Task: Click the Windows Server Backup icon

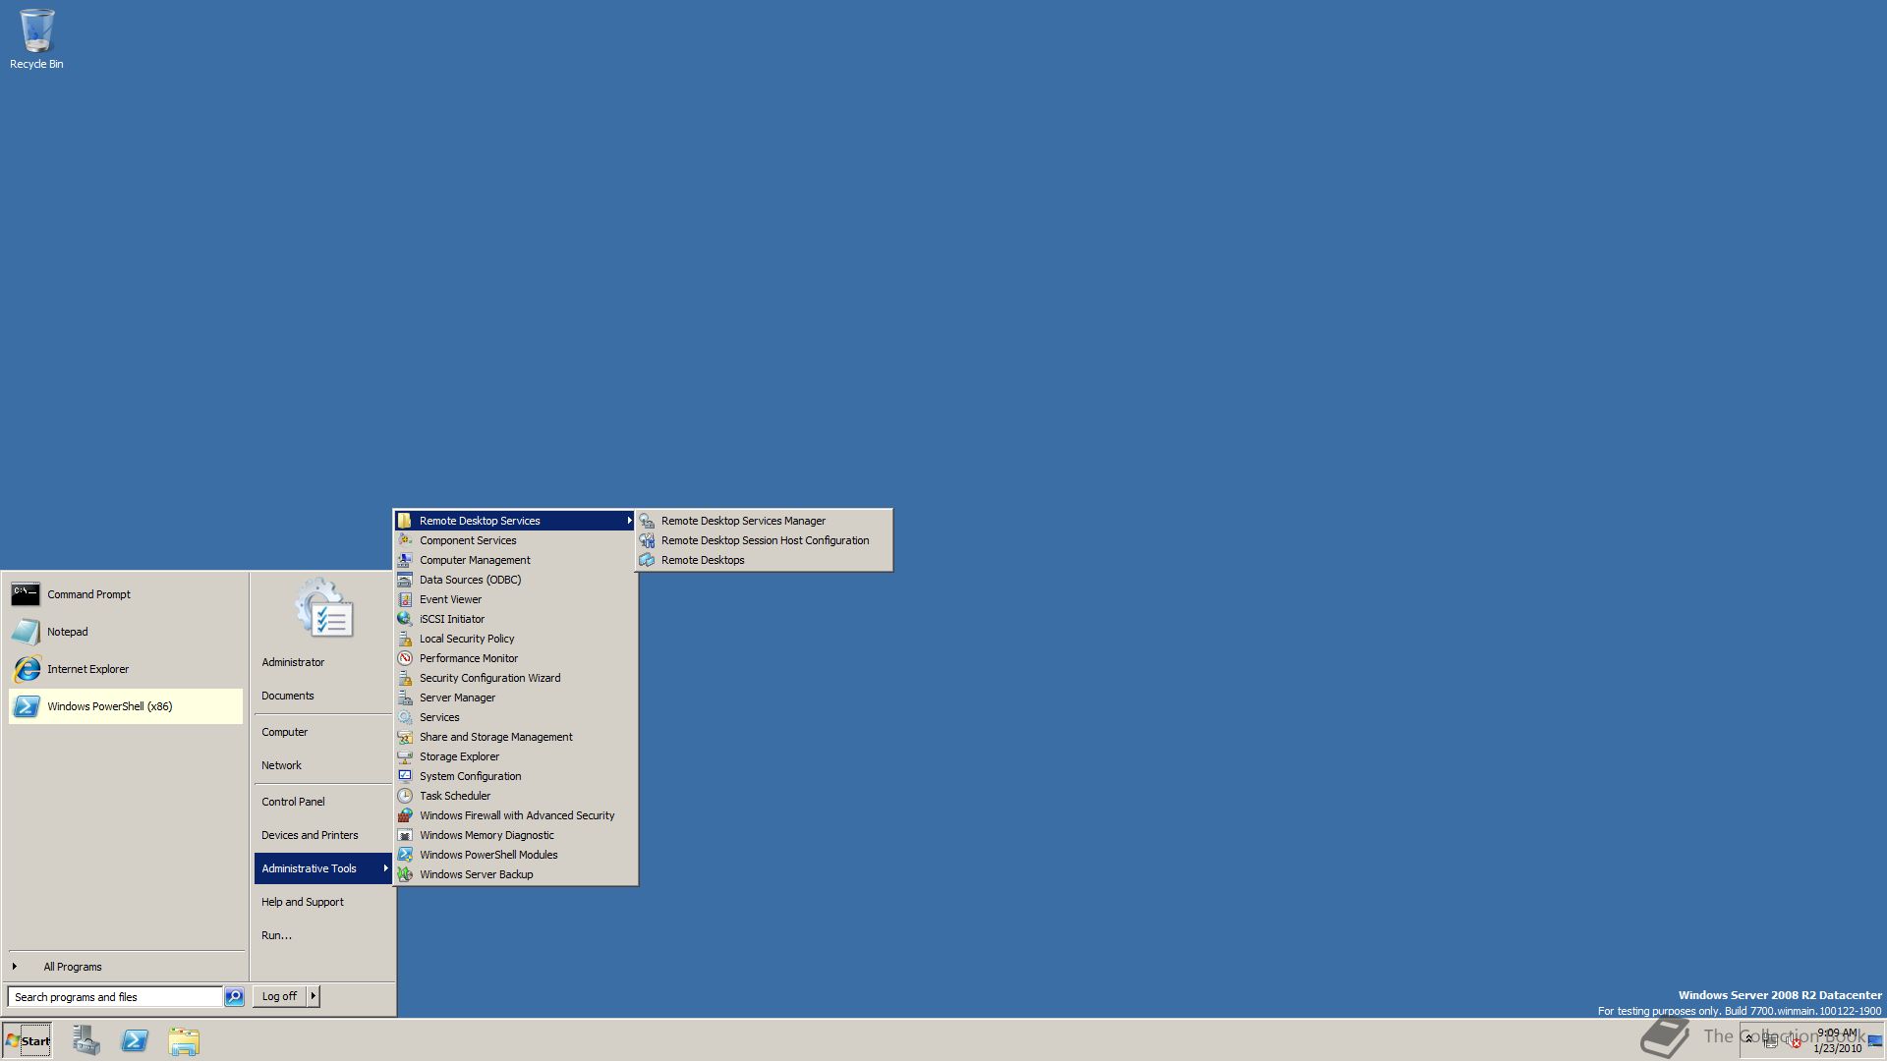Action: click(405, 874)
